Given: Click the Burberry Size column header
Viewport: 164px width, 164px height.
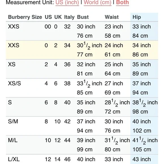Looking at the screenshot, I should click(x=25, y=17).
